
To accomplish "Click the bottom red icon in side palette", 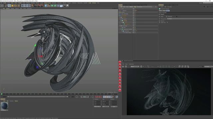I will click(120, 90).
